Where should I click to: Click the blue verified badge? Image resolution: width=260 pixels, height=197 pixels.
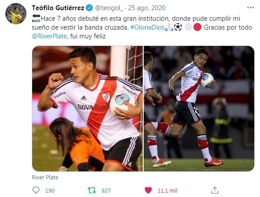[89, 8]
